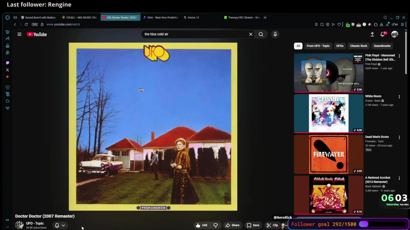Image resolution: width=410 pixels, height=230 pixels.
Task: Select the All filter chip
Action: (x=298, y=46)
